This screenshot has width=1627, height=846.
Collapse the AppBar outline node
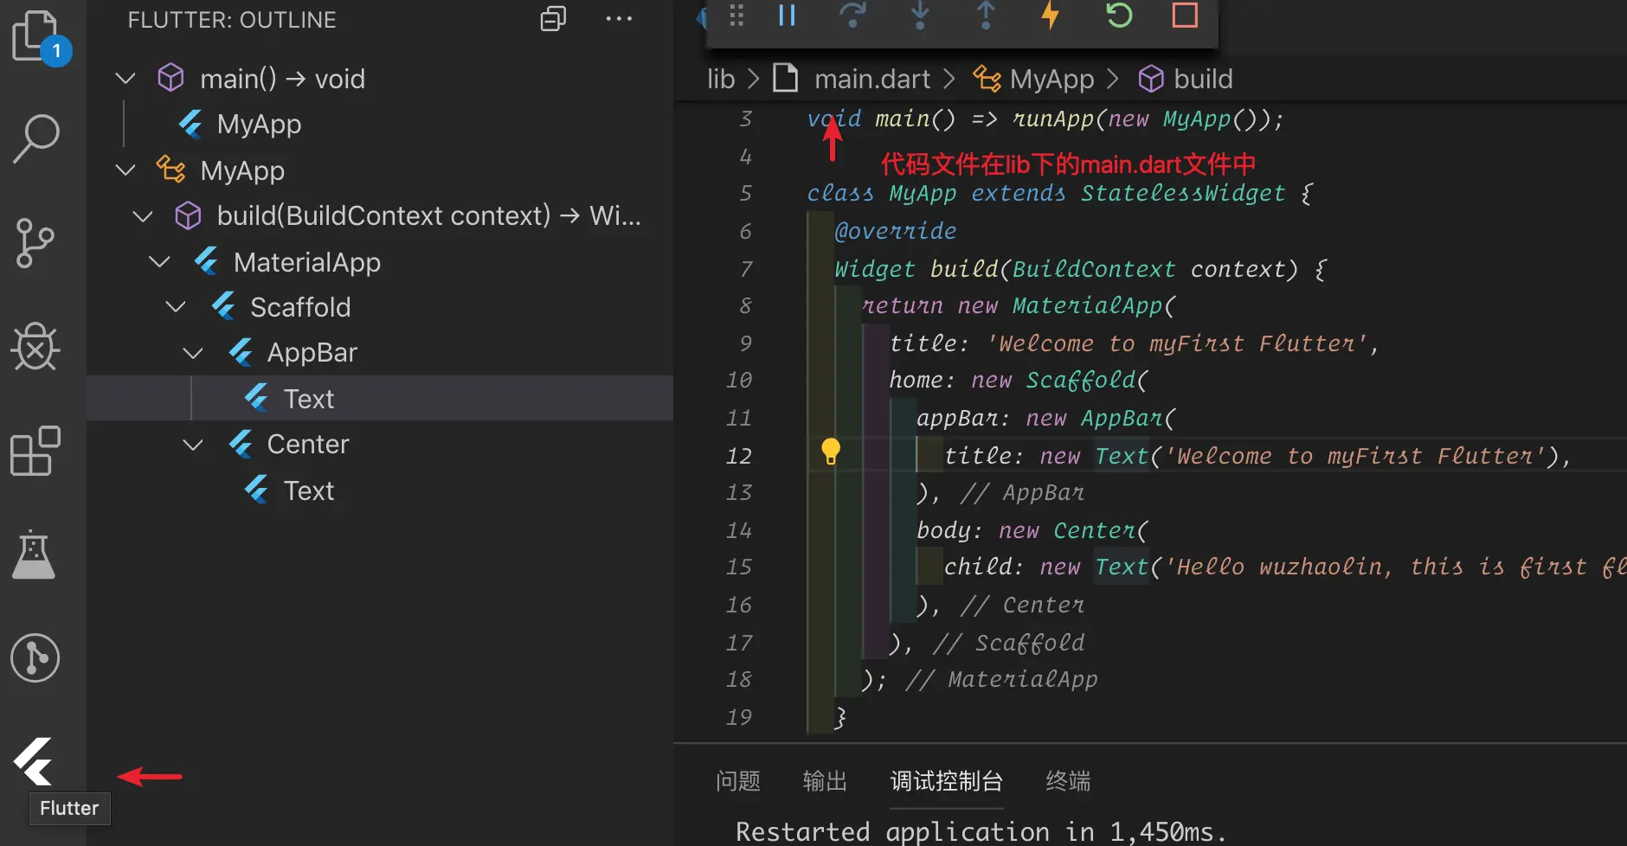193,353
